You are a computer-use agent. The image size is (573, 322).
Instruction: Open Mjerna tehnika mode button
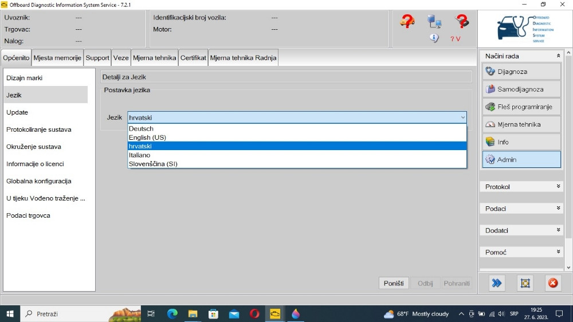click(521, 124)
